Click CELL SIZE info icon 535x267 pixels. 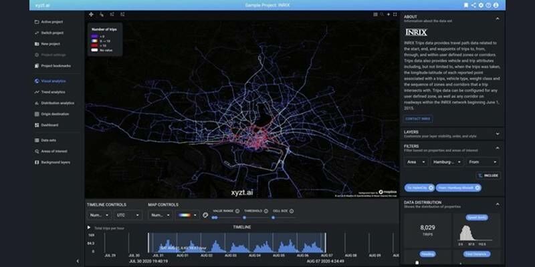point(292,211)
